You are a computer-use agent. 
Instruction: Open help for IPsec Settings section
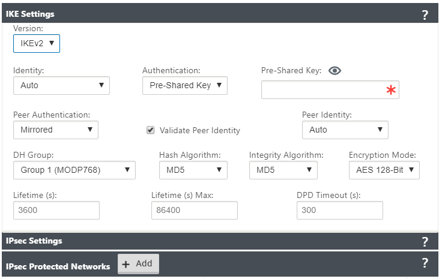(x=425, y=242)
